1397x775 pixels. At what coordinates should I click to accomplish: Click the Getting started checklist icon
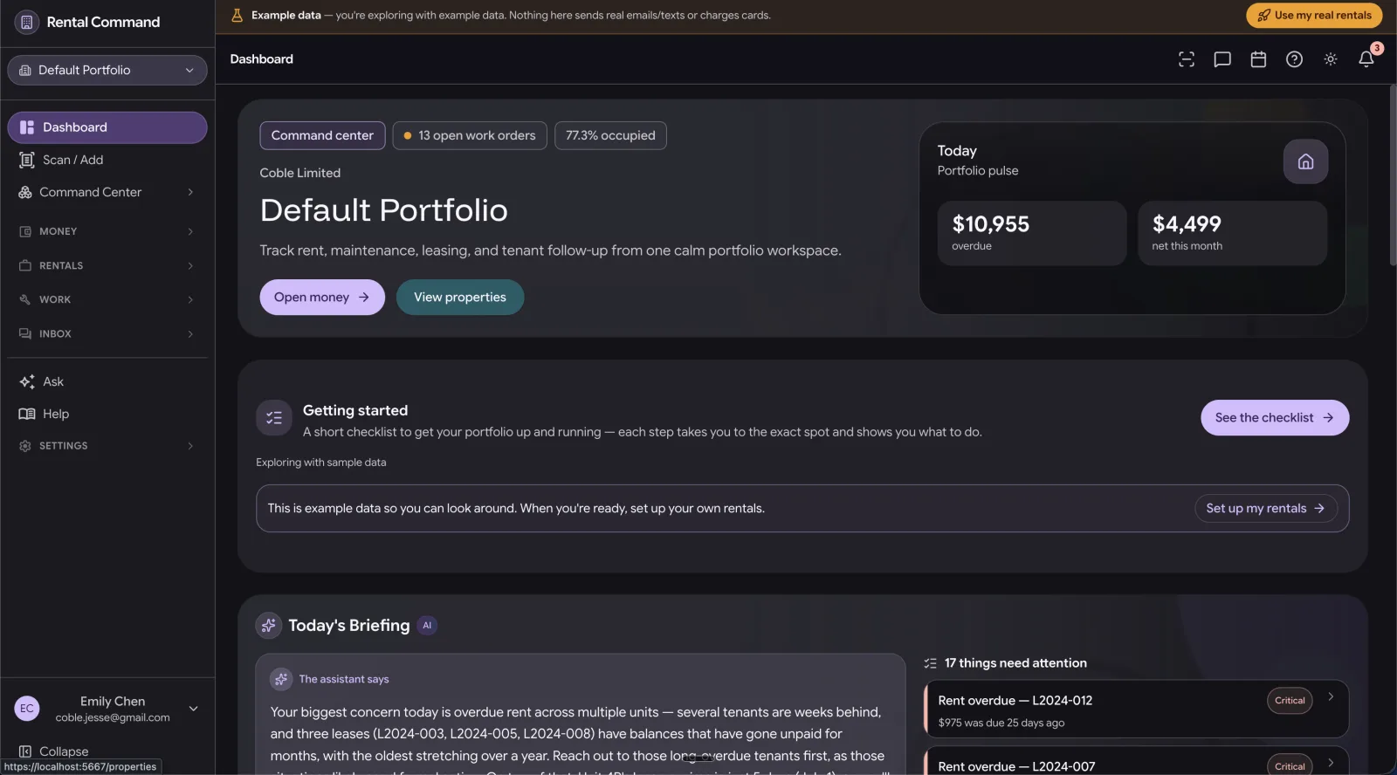click(274, 418)
